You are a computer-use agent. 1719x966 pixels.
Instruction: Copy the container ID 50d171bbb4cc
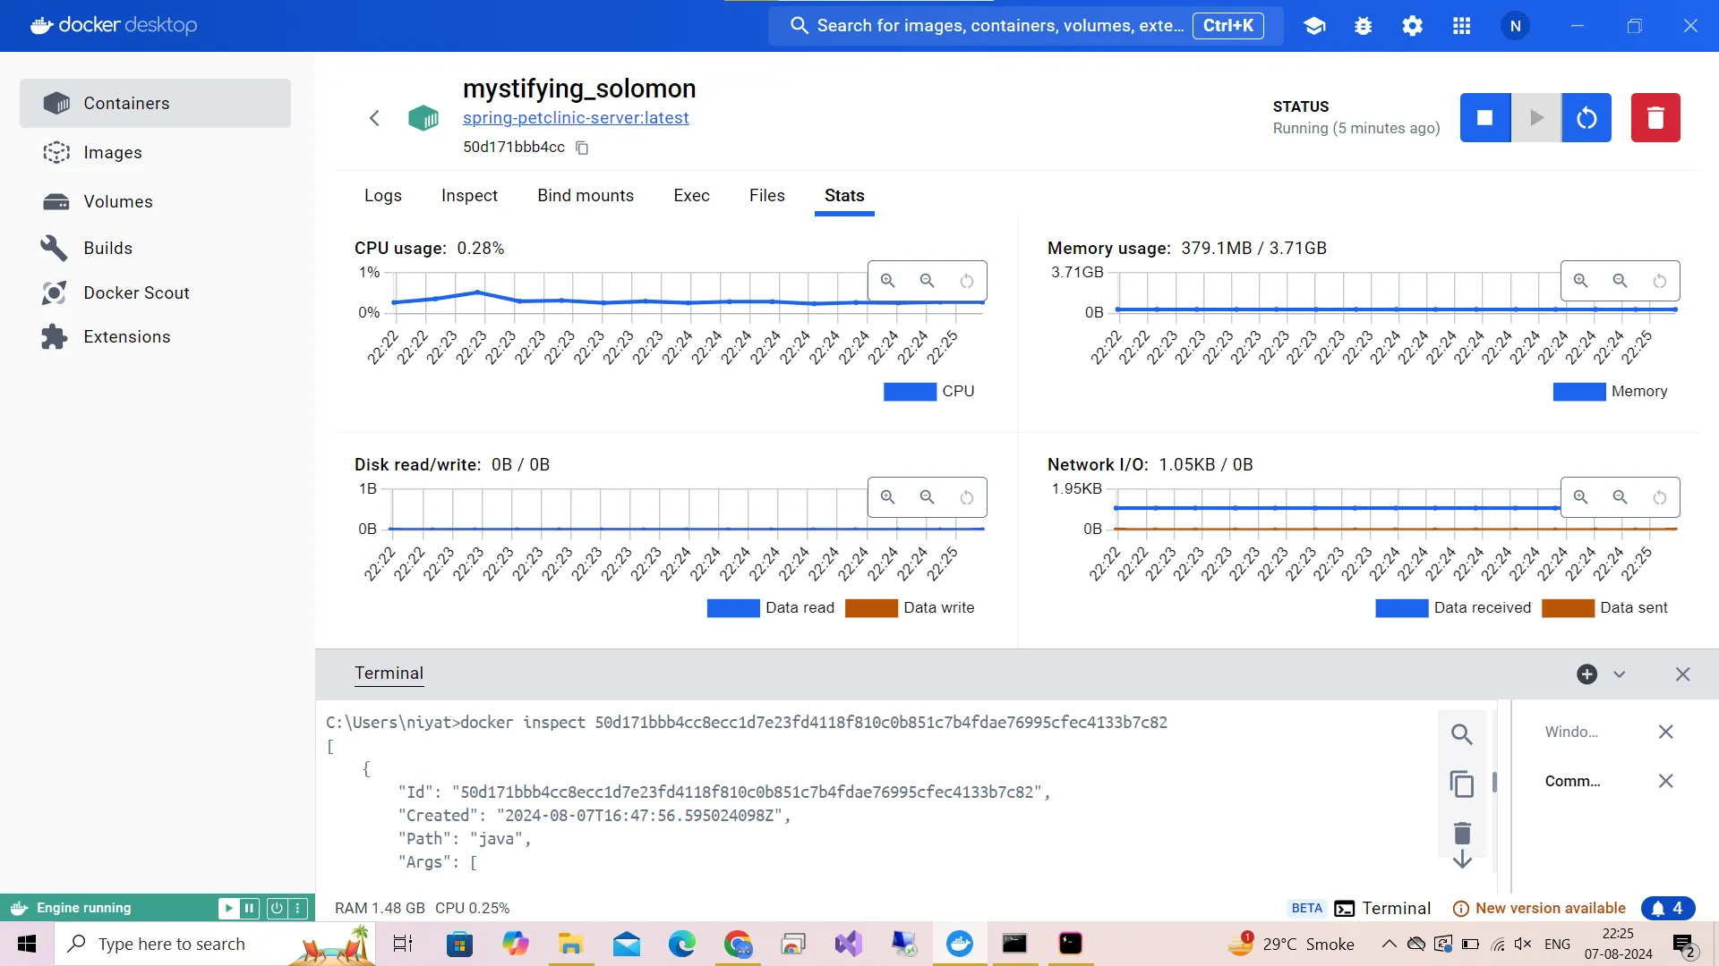click(x=582, y=148)
